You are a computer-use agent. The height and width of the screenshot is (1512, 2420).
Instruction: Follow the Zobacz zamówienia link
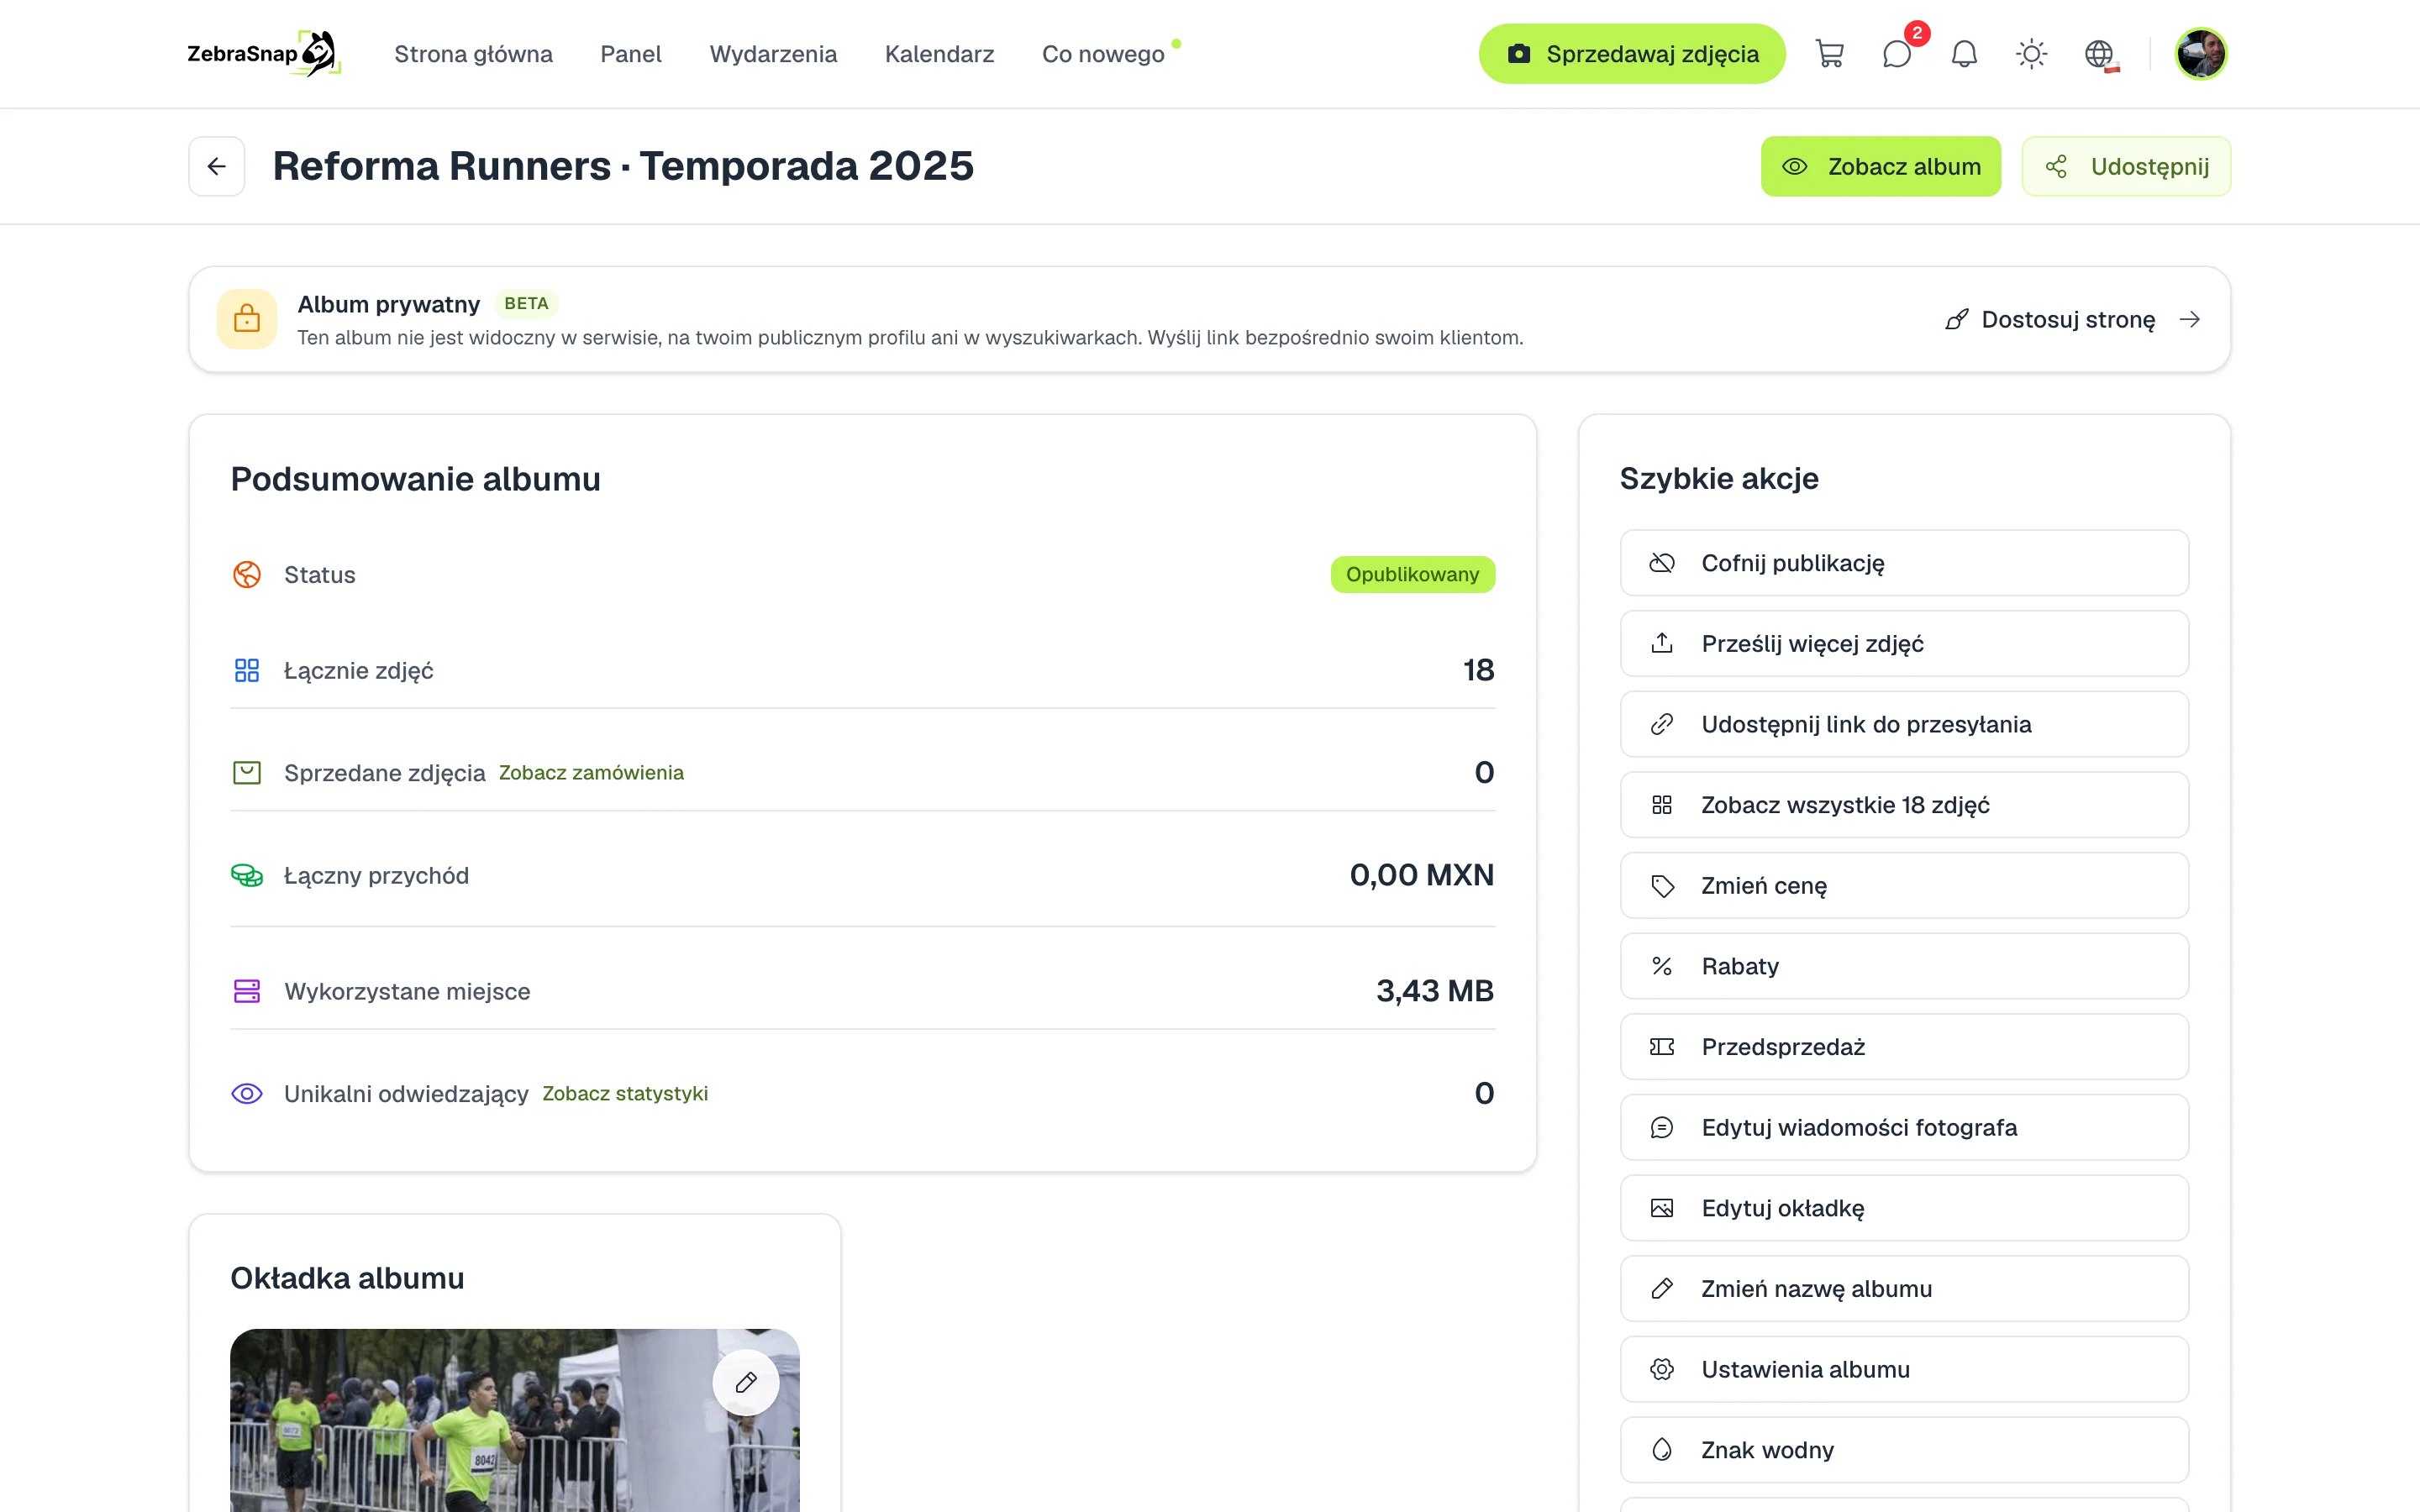591,772
